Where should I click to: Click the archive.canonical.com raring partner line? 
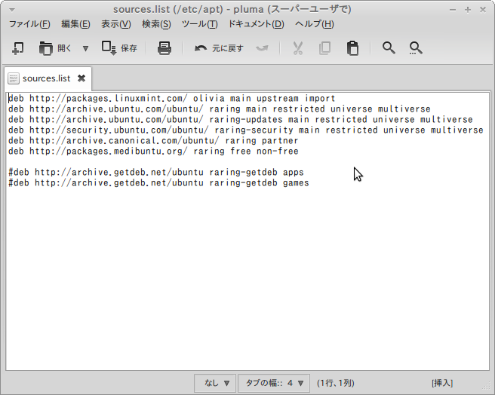[x=153, y=141]
